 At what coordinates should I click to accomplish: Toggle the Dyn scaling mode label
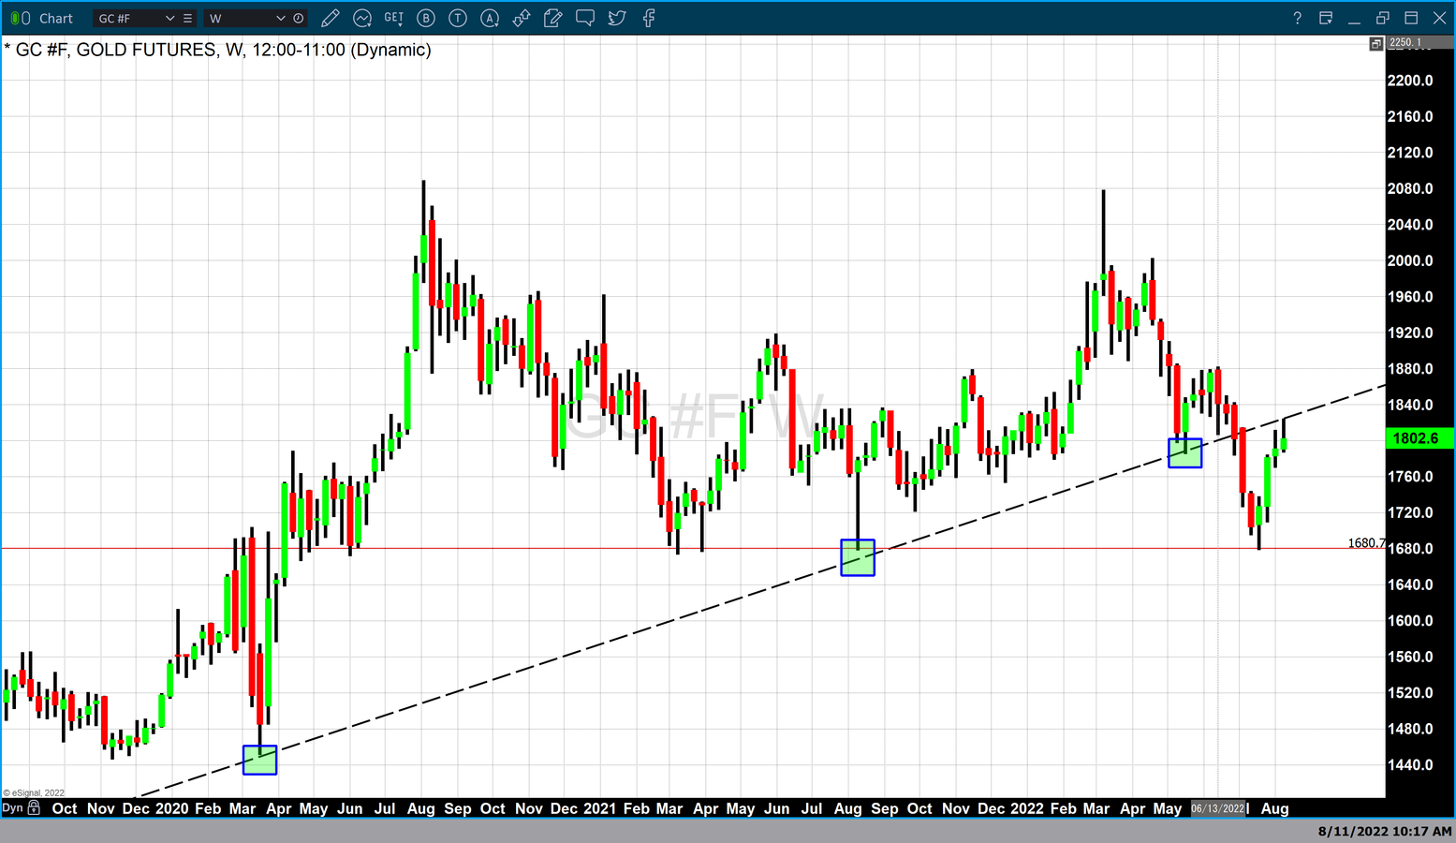(12, 807)
